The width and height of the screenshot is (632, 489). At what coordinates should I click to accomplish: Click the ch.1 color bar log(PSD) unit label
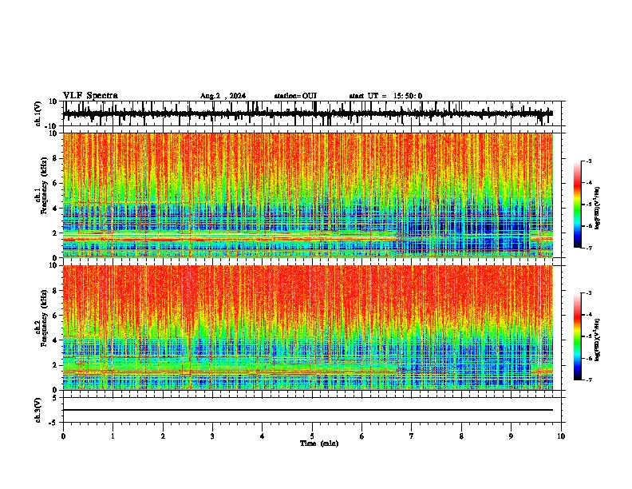pyautogui.click(x=598, y=208)
